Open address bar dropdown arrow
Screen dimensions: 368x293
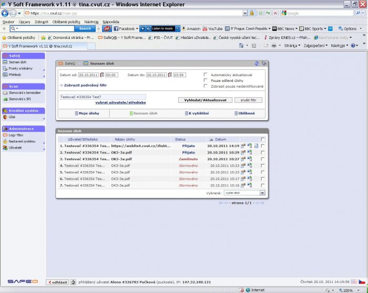[245, 13]
